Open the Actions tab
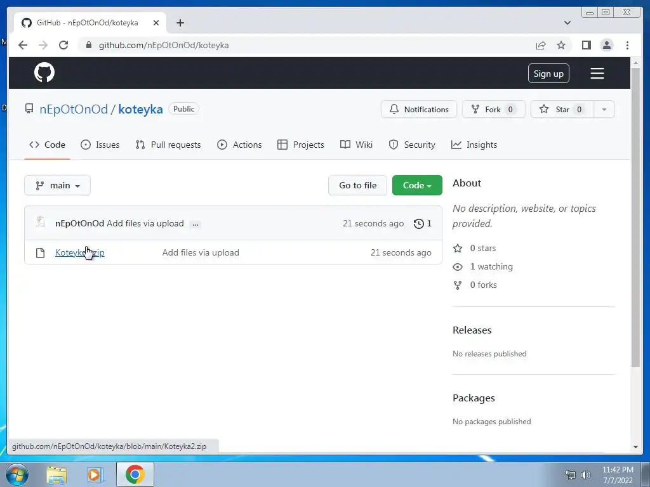The height and width of the screenshot is (487, 650). pyautogui.click(x=239, y=145)
